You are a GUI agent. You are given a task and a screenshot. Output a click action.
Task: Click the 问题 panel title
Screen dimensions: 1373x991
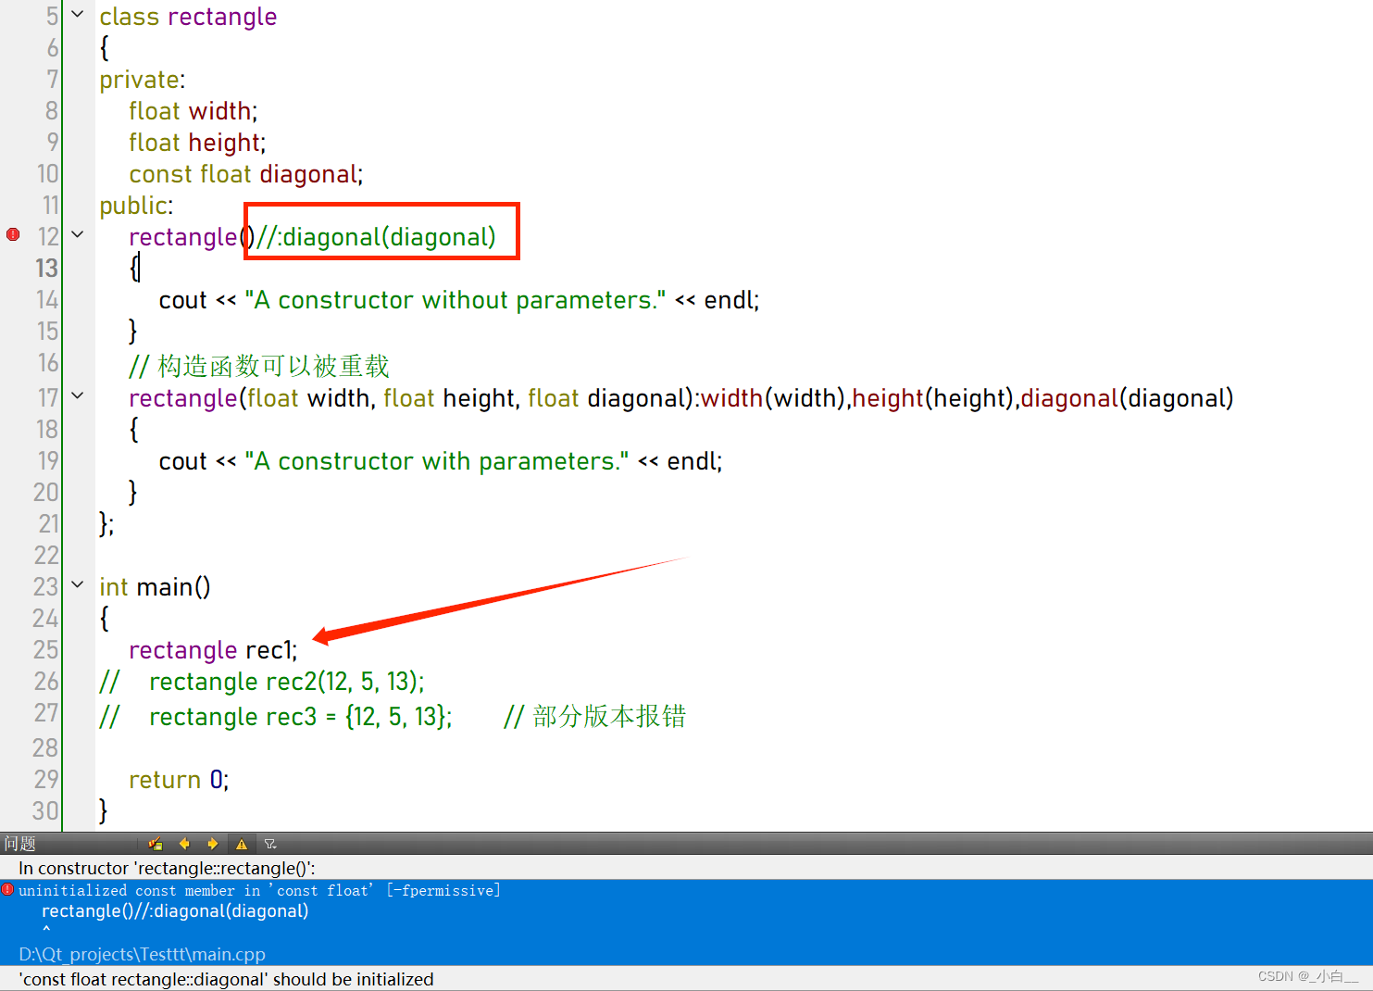pyautogui.click(x=19, y=844)
